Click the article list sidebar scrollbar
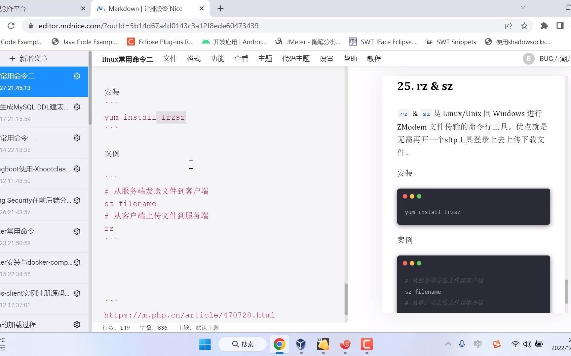 (90, 88)
